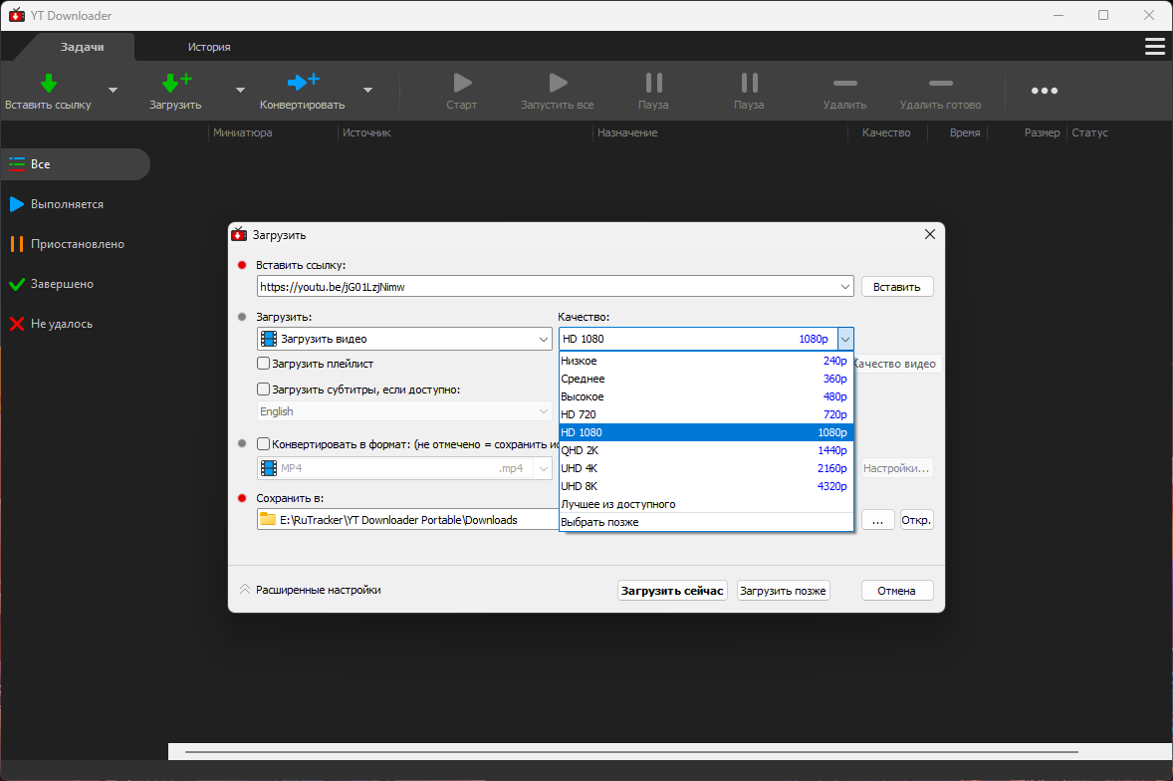Cancel the dialog with Отмена
This screenshot has width=1173, height=781.
897,591
